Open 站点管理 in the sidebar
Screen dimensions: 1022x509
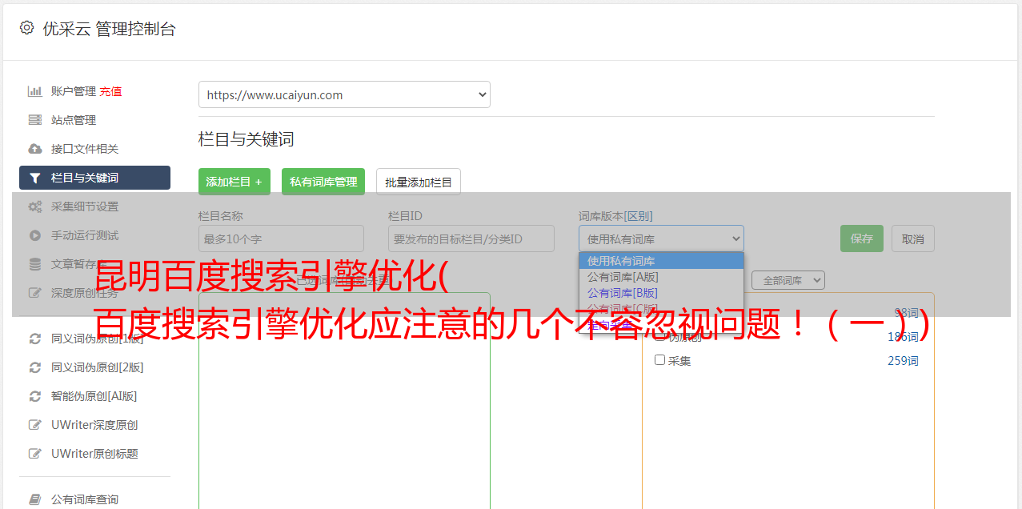pyautogui.click(x=74, y=120)
